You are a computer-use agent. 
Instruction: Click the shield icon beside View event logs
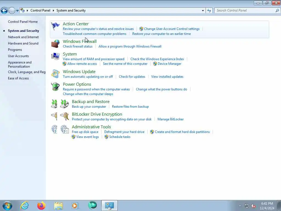(x=74, y=137)
